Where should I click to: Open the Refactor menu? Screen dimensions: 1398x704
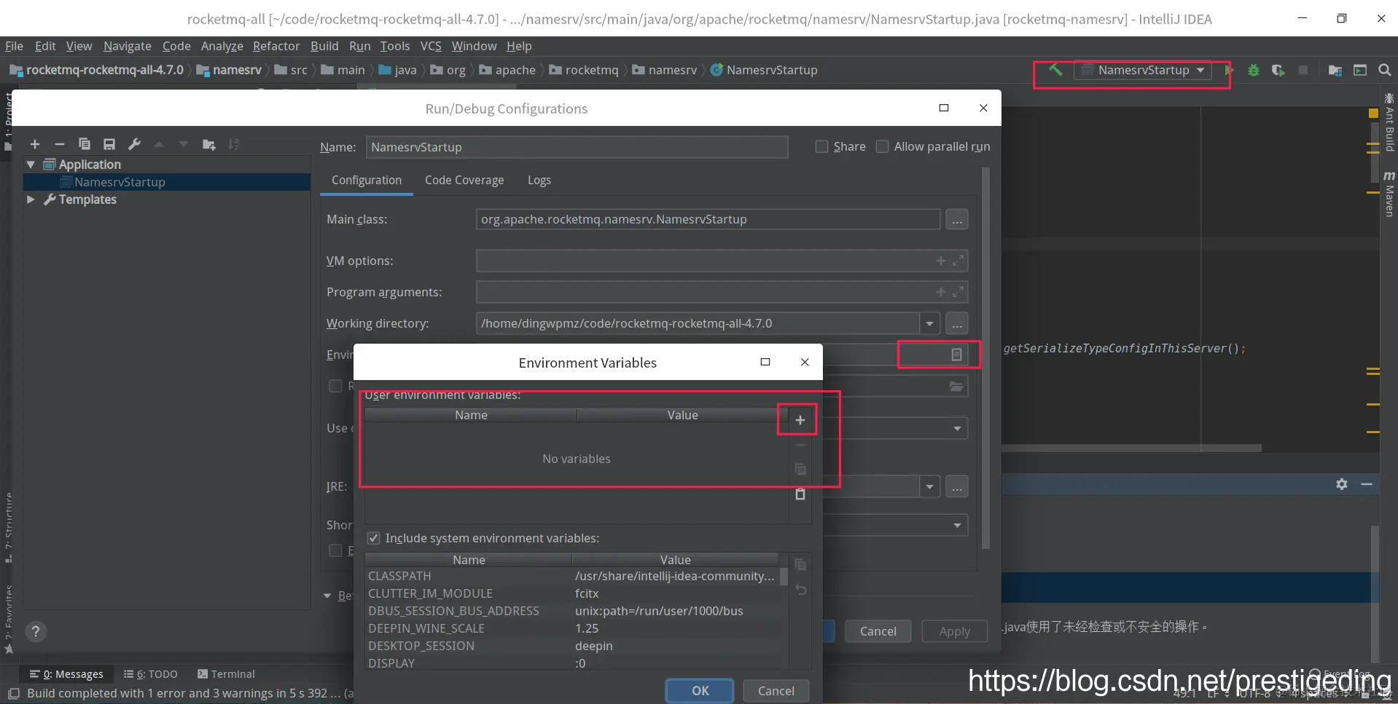coord(276,46)
